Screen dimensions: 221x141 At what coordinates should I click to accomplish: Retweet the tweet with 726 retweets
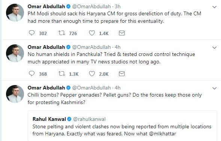62,33
